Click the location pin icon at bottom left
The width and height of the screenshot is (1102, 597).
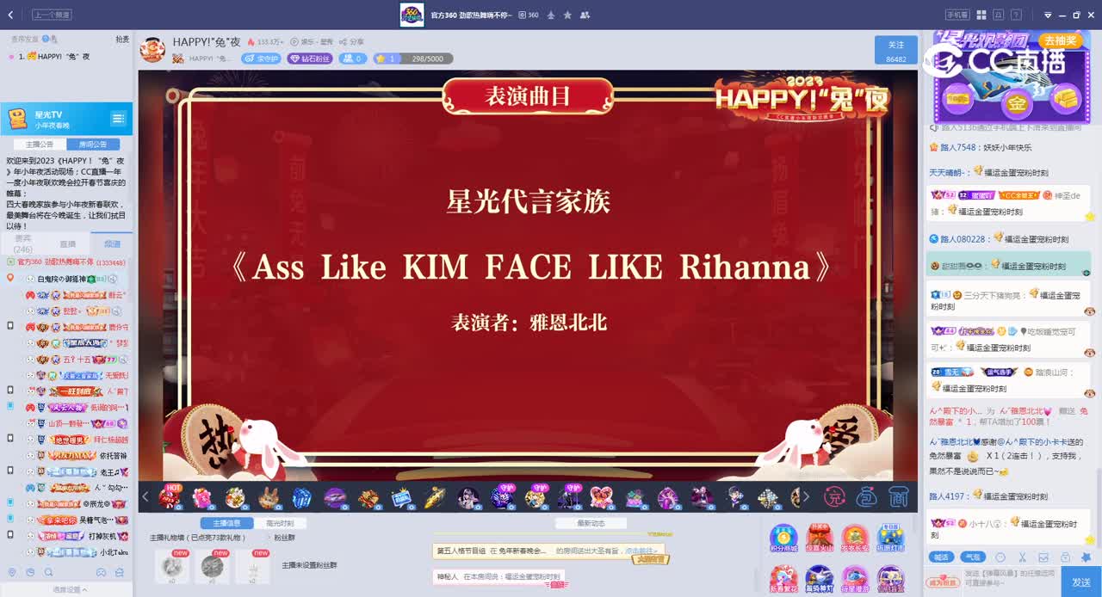coord(11,572)
